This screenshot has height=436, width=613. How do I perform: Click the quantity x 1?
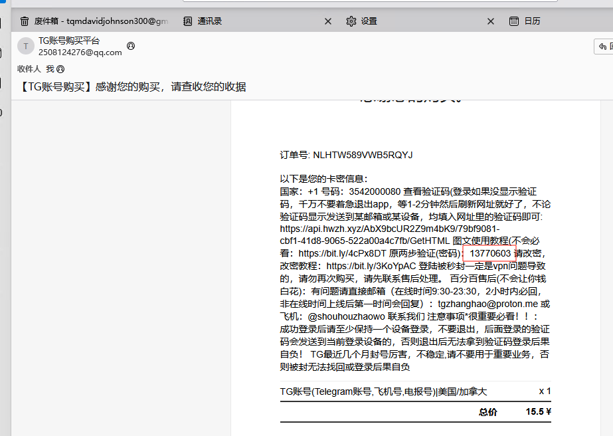[545, 391]
